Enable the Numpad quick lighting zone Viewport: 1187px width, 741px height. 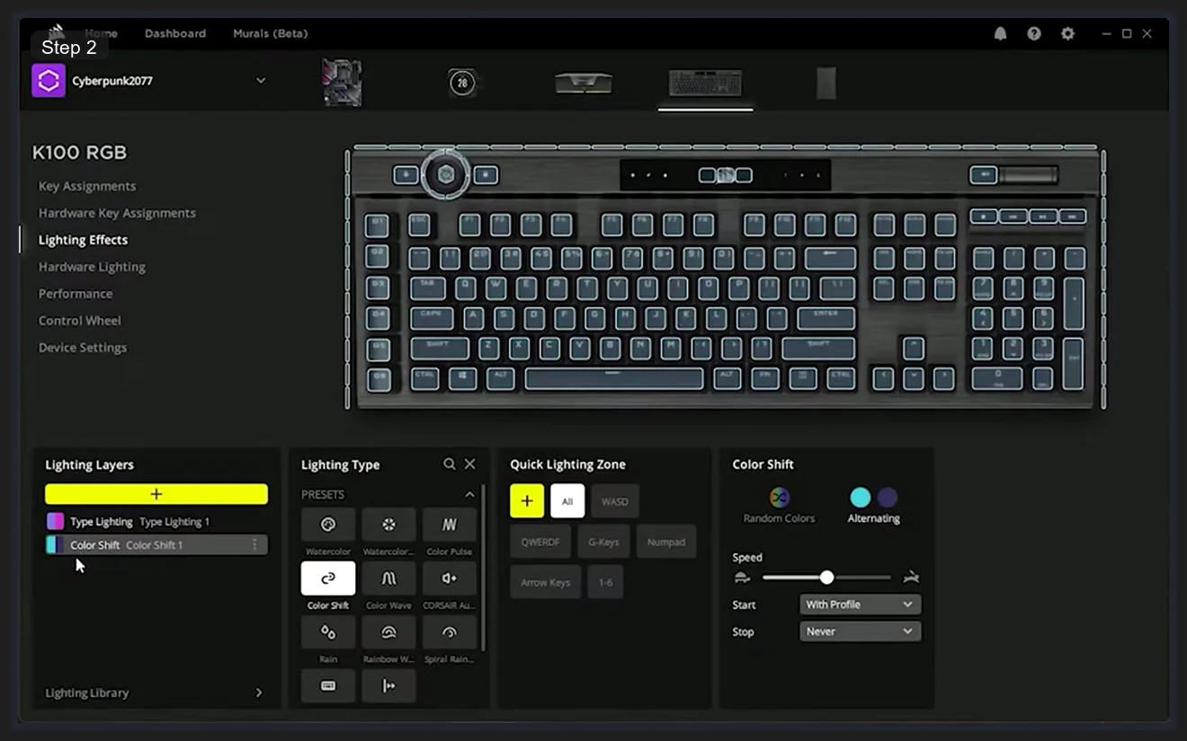[x=666, y=542]
